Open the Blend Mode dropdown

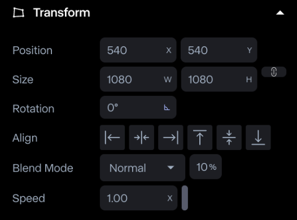point(142,168)
